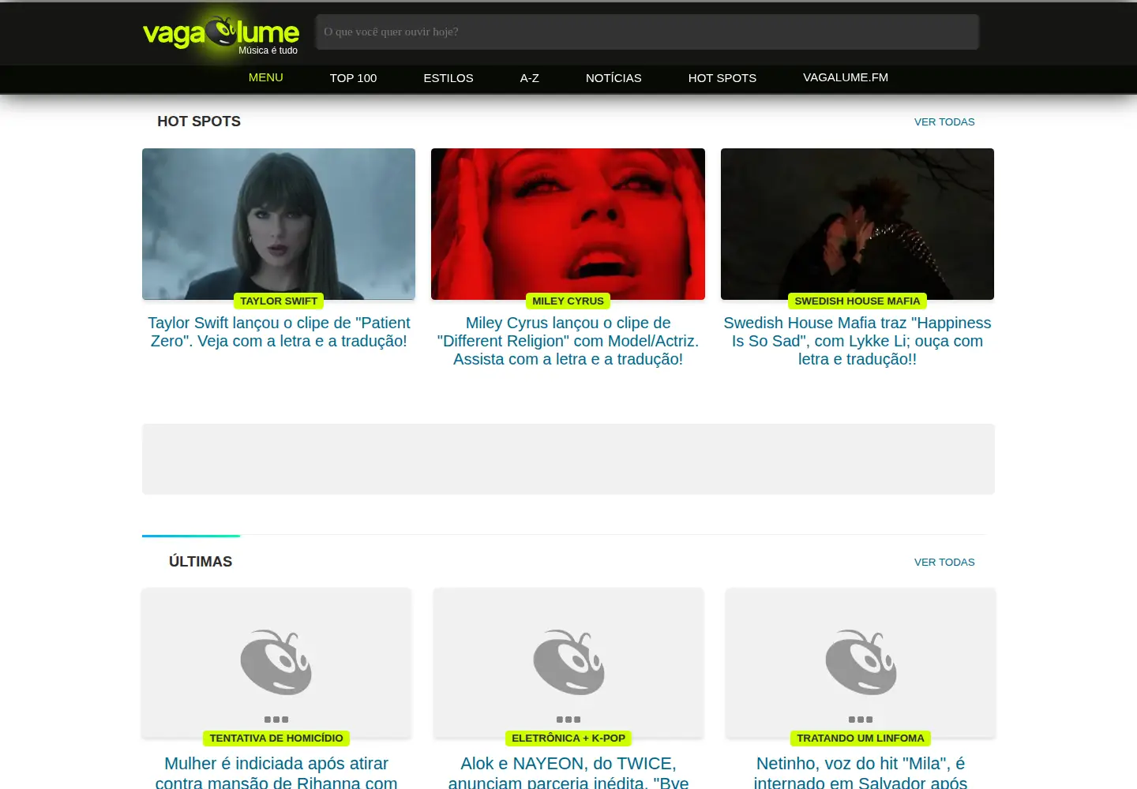1137x789 pixels.
Task: Focus the search box "O que você quer ouvir hoje?"
Action: click(x=647, y=32)
